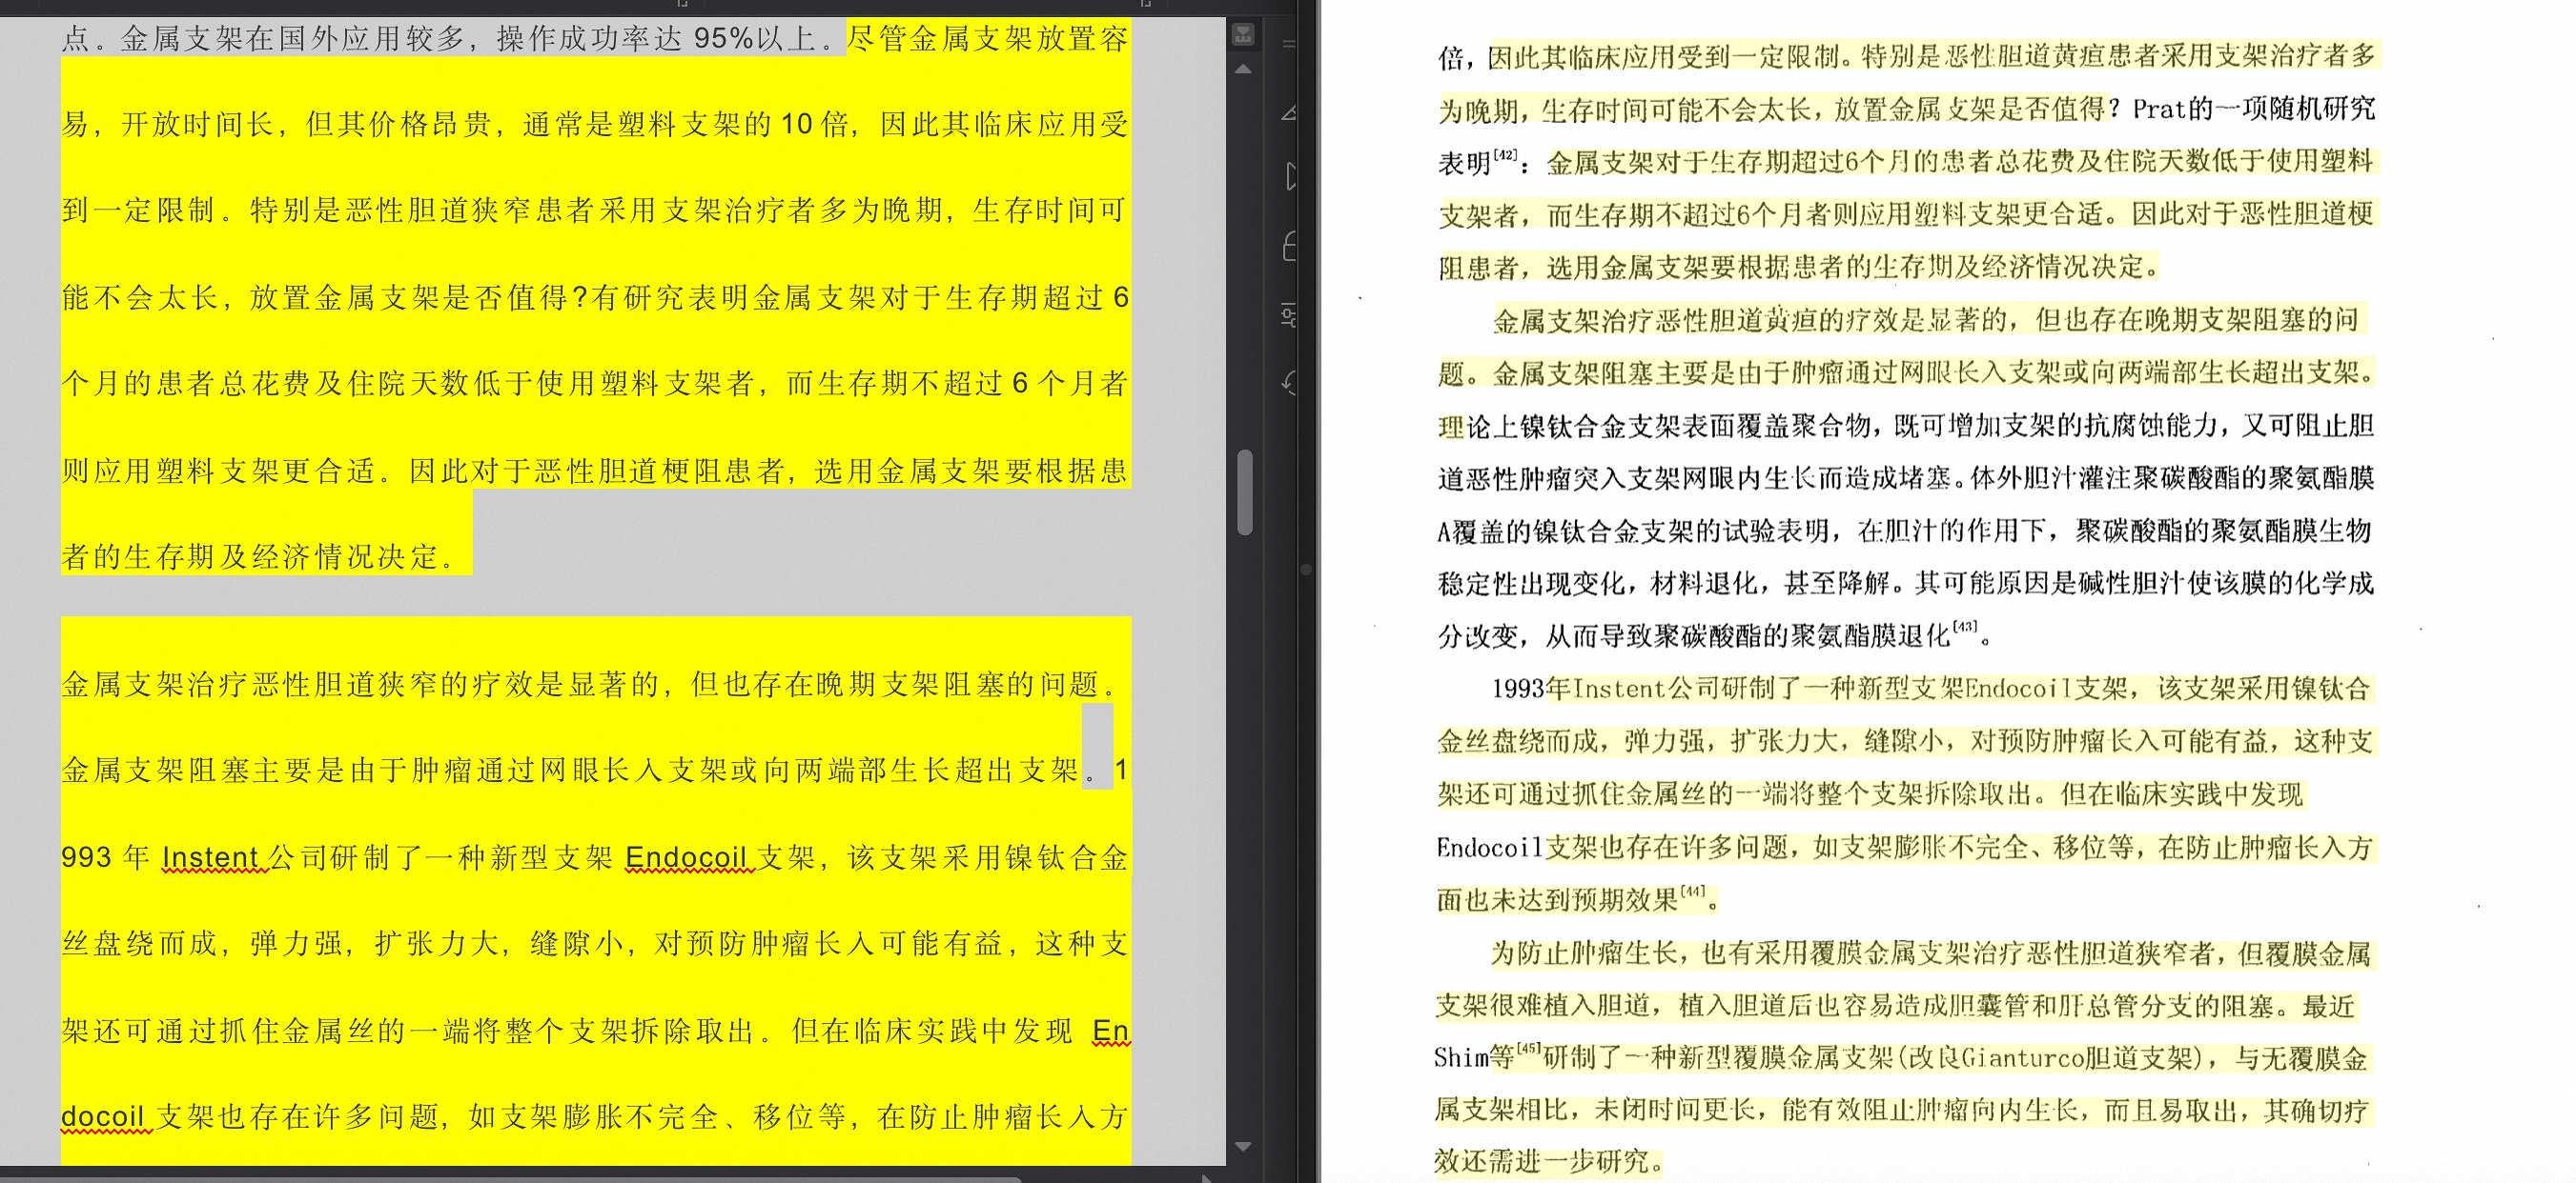Click the underlined word "Endocoil" in the left document
The height and width of the screenshot is (1183, 2576).
point(686,857)
